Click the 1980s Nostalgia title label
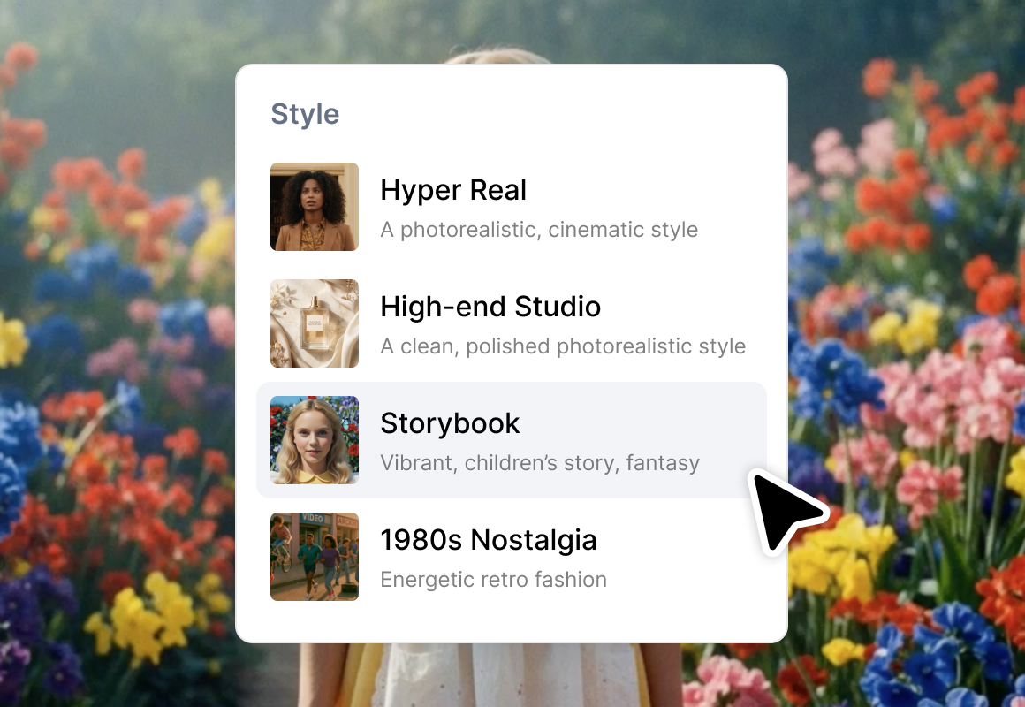 tap(488, 540)
